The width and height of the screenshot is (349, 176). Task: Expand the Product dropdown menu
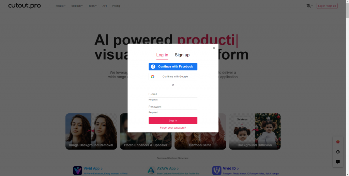pyautogui.click(x=60, y=6)
